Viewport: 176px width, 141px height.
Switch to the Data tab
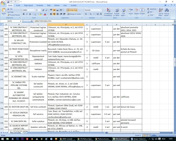pyautogui.click(x=49, y=6)
